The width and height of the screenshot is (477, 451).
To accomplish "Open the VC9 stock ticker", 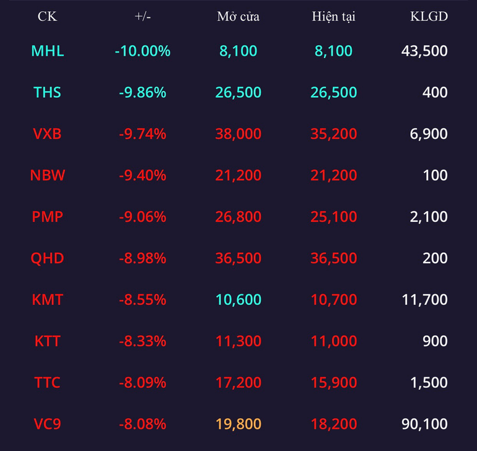I will pos(48,424).
